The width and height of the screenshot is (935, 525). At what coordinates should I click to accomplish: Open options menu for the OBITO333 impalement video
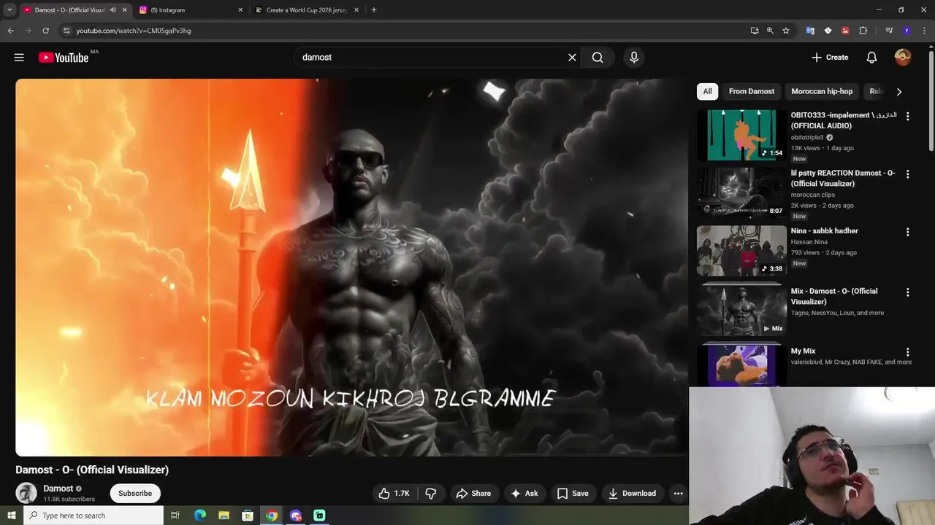tap(907, 117)
